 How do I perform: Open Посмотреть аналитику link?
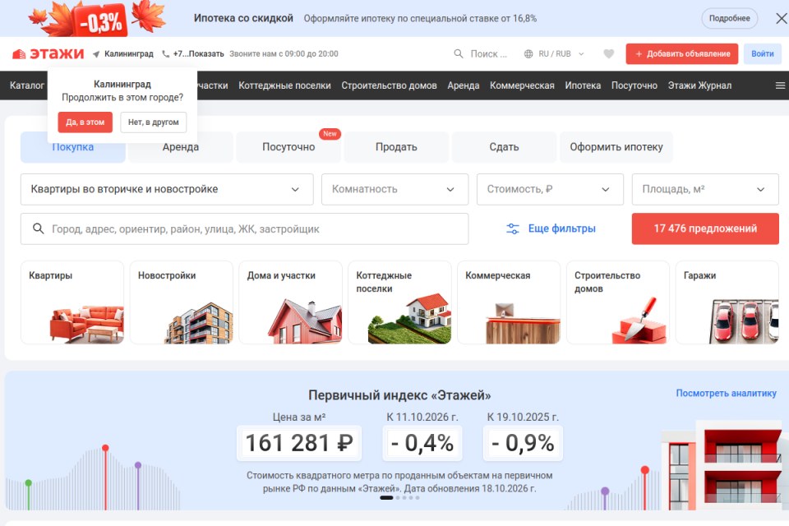726,393
